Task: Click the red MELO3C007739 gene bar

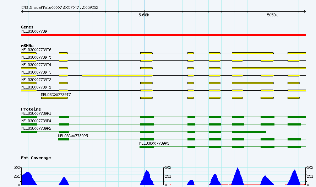Action: (163, 35)
